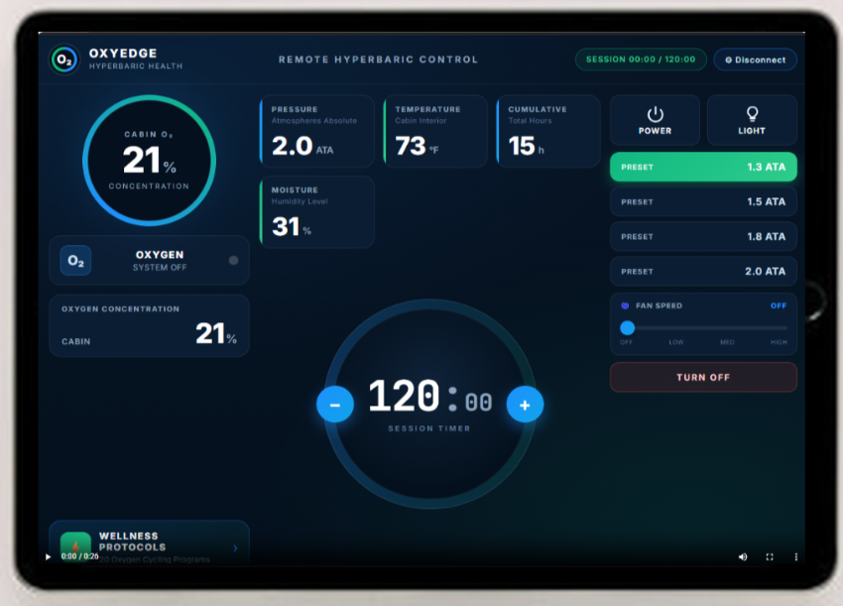This screenshot has width=843, height=606.
Task: Toggle the cabin Light bulb button
Action: [x=752, y=120]
